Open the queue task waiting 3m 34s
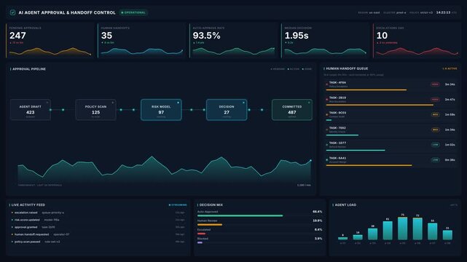Viewport: 467px width, 262px height. (391, 85)
